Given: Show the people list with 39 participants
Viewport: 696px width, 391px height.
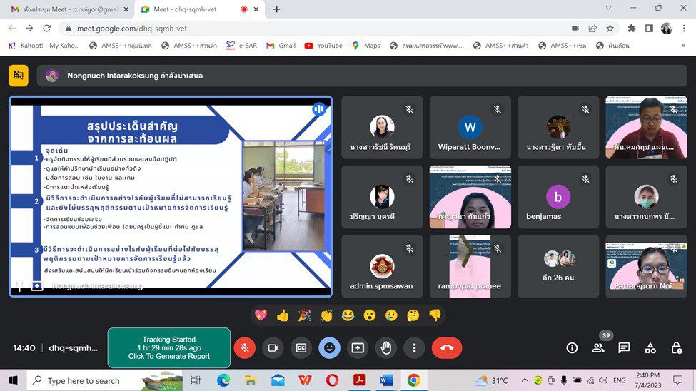Looking at the screenshot, I should coord(598,348).
